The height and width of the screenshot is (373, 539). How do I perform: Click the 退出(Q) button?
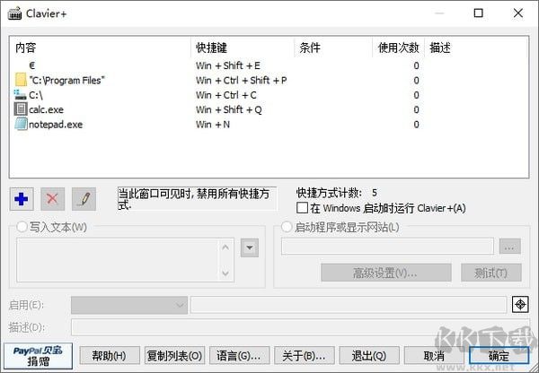(369, 355)
